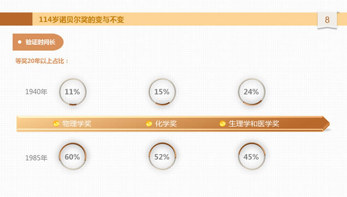Select the 60% circular gauge

pyautogui.click(x=73, y=156)
